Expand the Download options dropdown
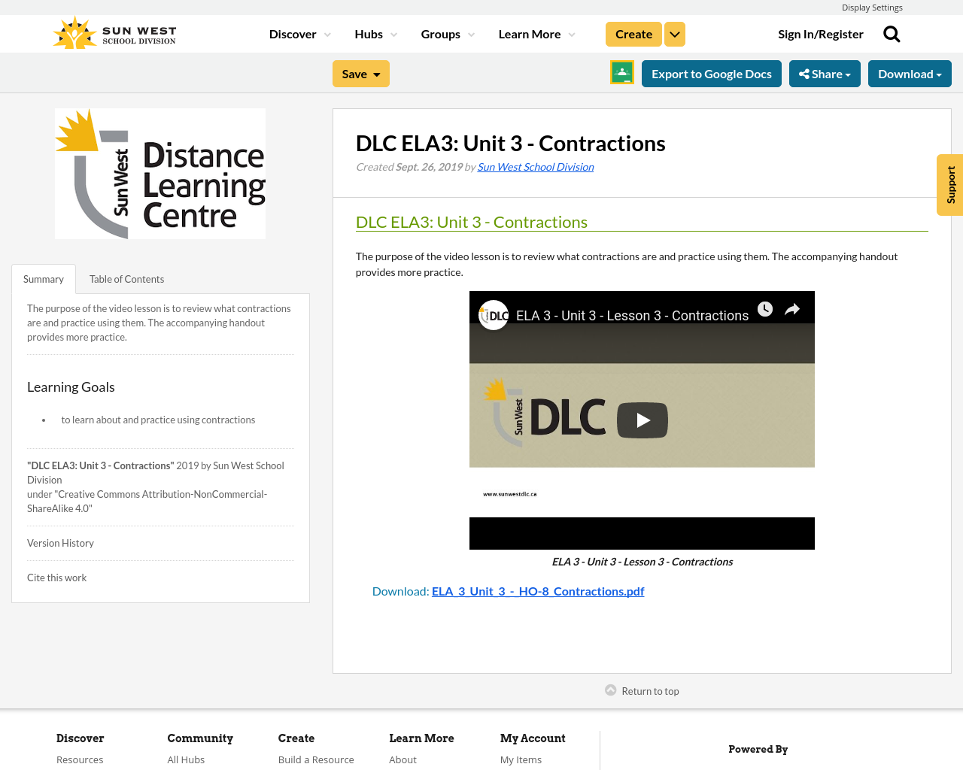Viewport: 963px width, 770px height. click(x=910, y=73)
